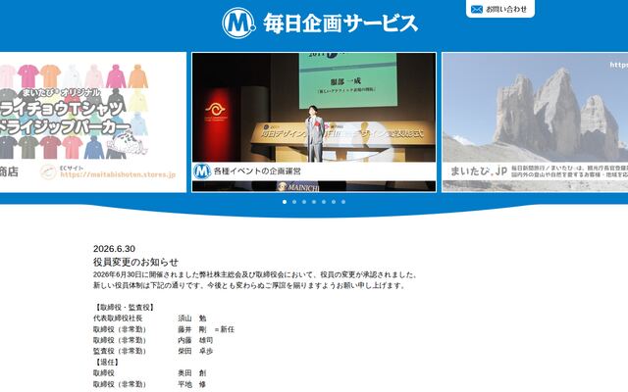Click the name 内藤 雄司
This screenshot has height=392, width=628.
tap(195, 340)
